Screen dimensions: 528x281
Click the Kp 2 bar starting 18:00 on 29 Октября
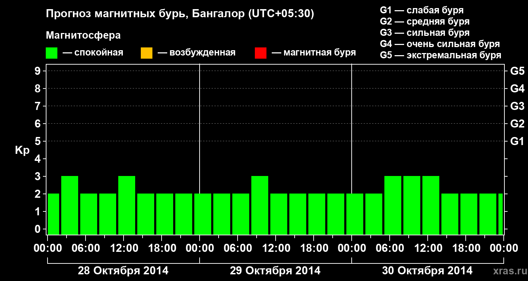[317, 214]
